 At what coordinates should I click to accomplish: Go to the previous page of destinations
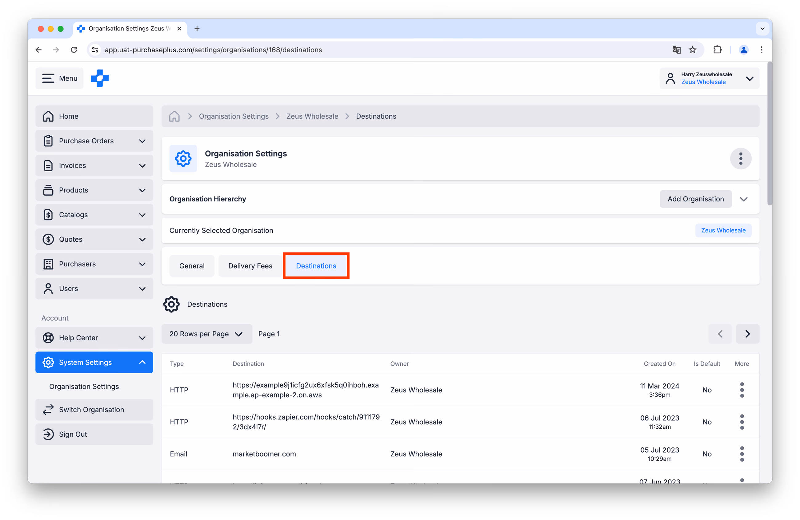pyautogui.click(x=720, y=334)
